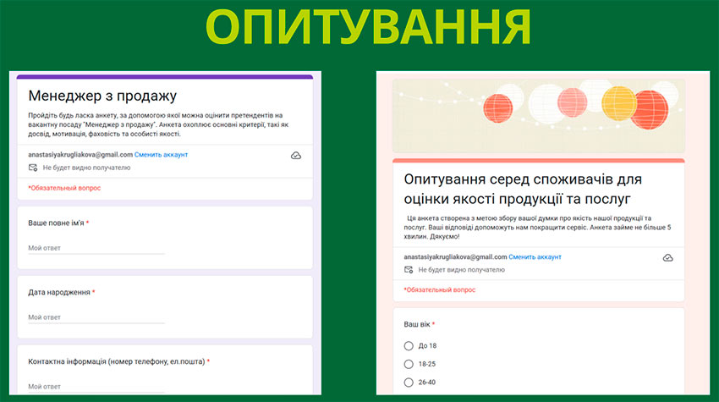Click "Сменить аккаунт" in Менеджер з продажу form
The width and height of the screenshot is (719, 402).
click(161, 155)
